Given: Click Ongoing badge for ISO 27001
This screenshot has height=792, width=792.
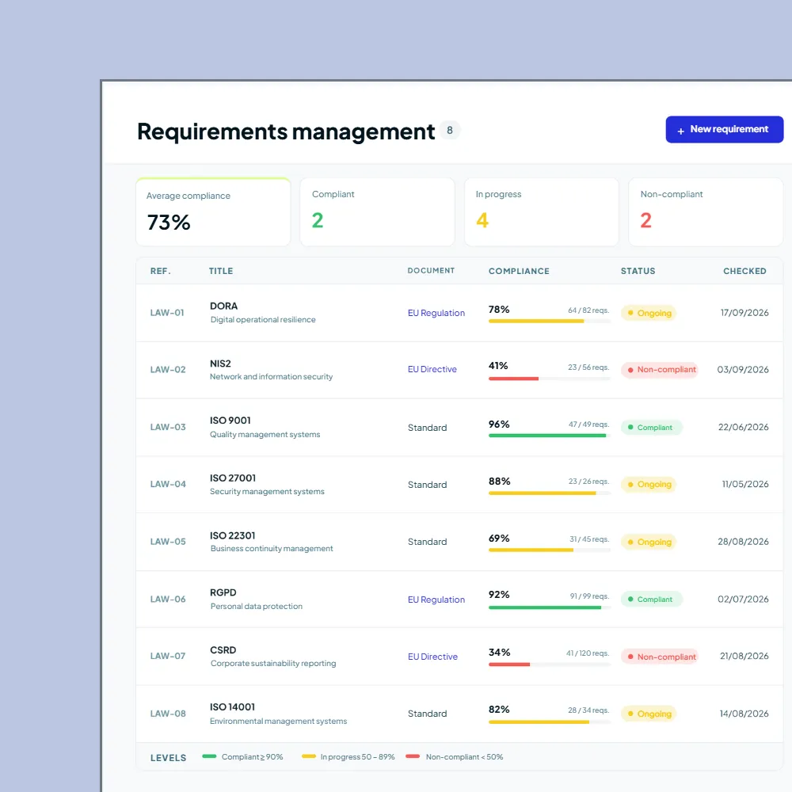Looking at the screenshot, I should pyautogui.click(x=649, y=485).
